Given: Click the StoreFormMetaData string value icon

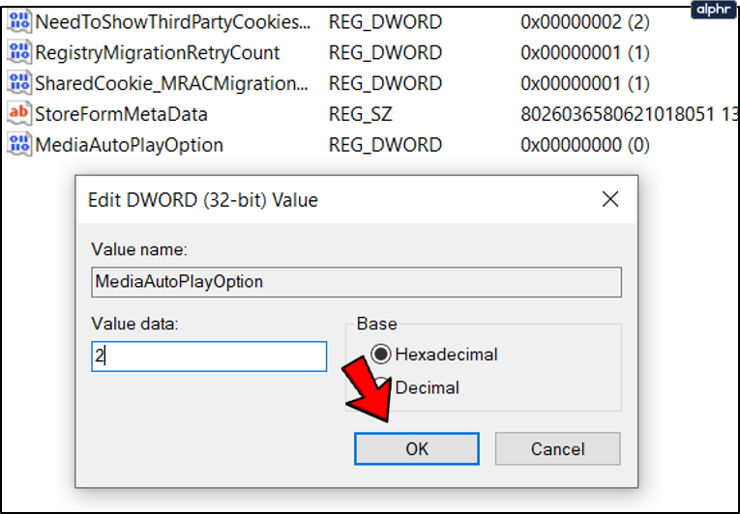Looking at the screenshot, I should click(18, 114).
